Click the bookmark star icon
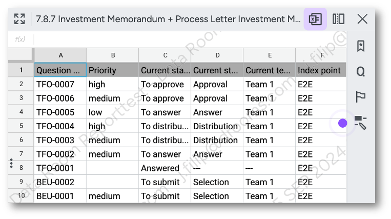391x219 pixels. (361, 46)
